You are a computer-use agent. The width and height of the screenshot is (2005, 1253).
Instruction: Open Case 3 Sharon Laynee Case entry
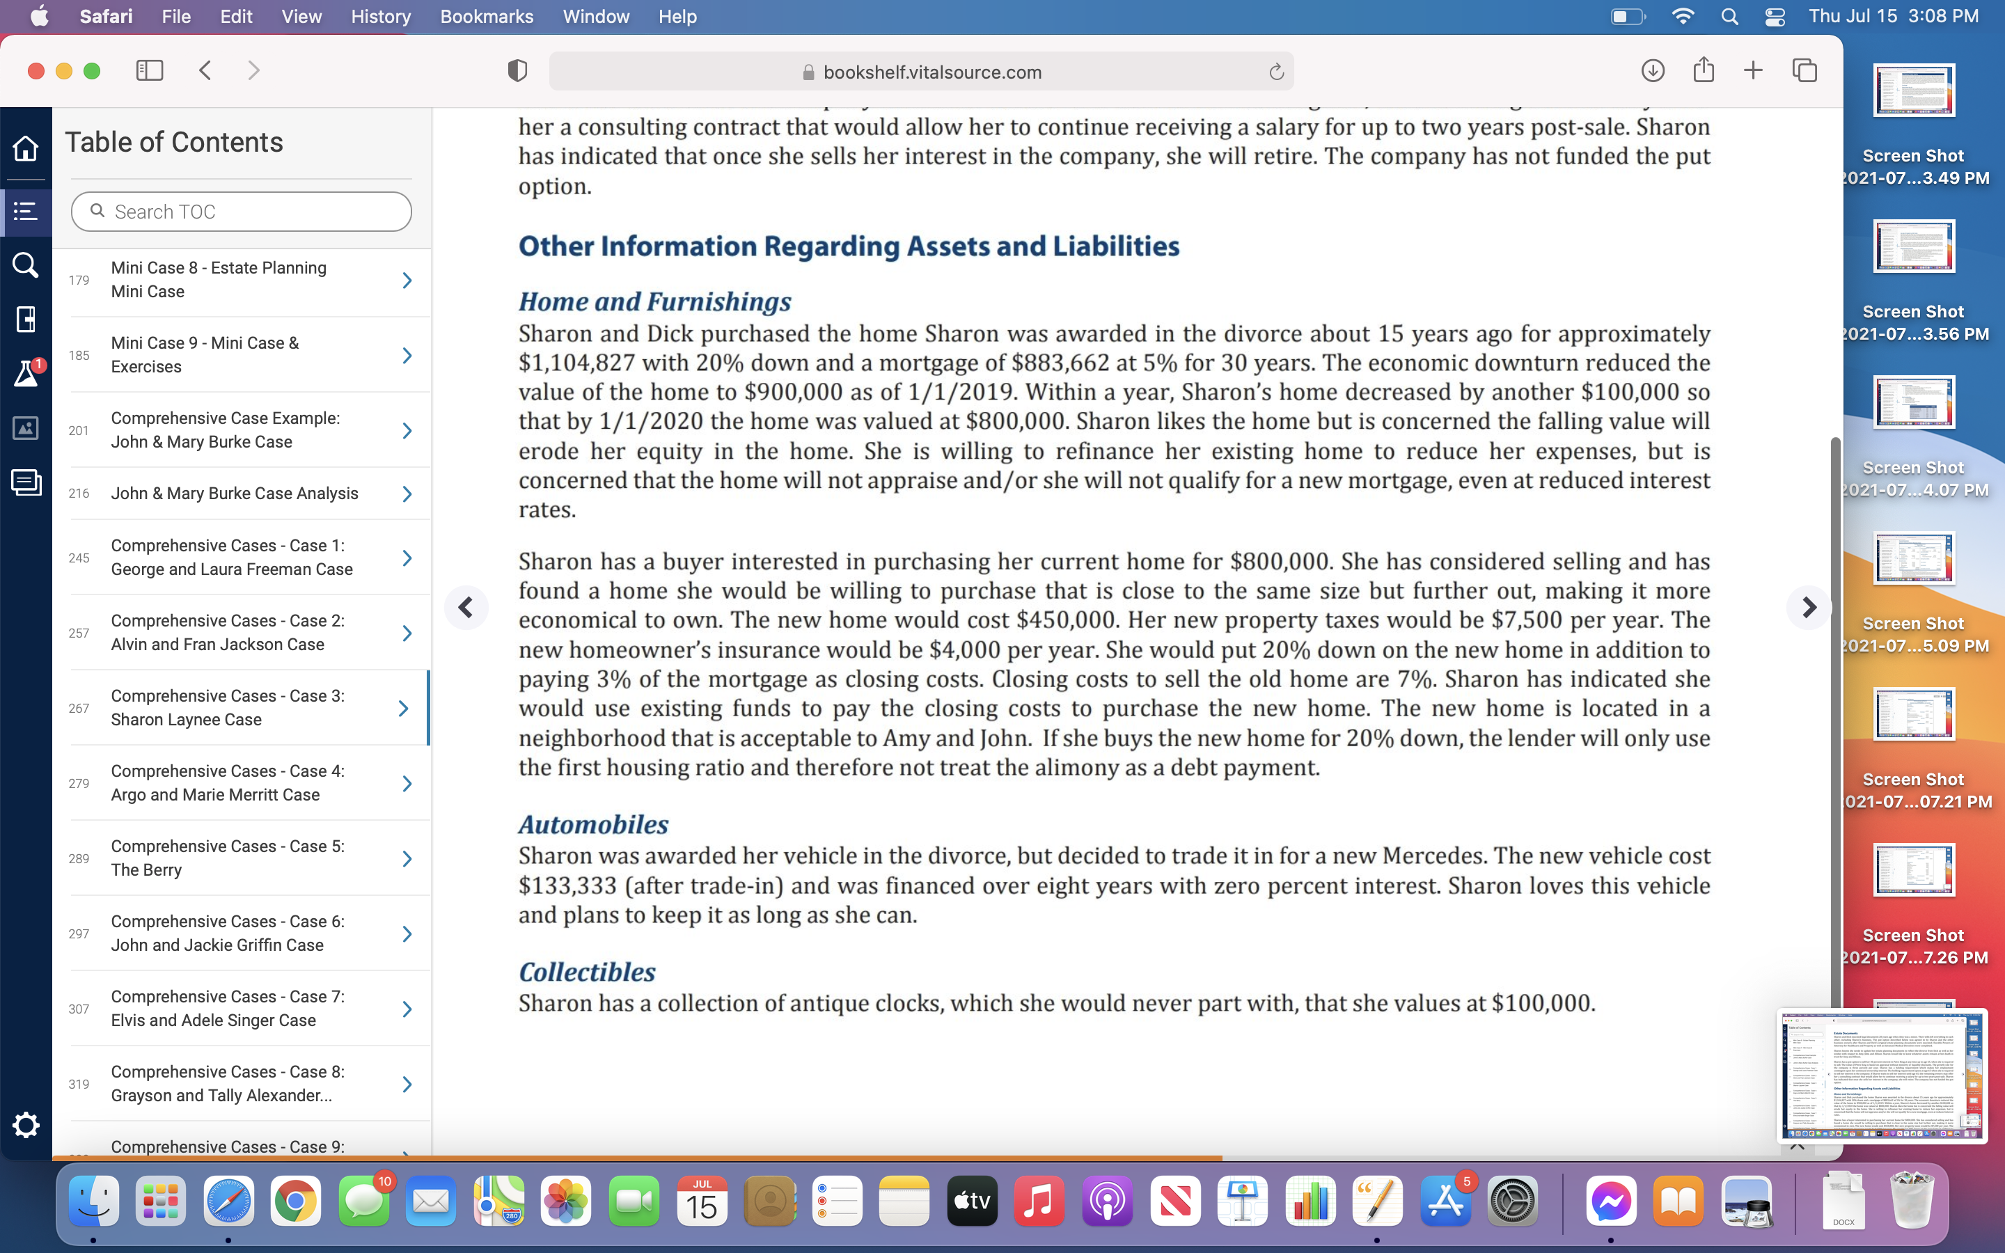242,709
